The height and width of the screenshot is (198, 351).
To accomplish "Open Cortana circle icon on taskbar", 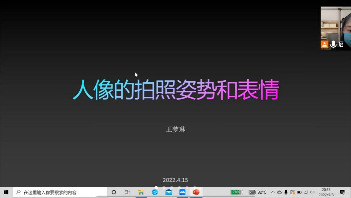I will tap(114, 192).
